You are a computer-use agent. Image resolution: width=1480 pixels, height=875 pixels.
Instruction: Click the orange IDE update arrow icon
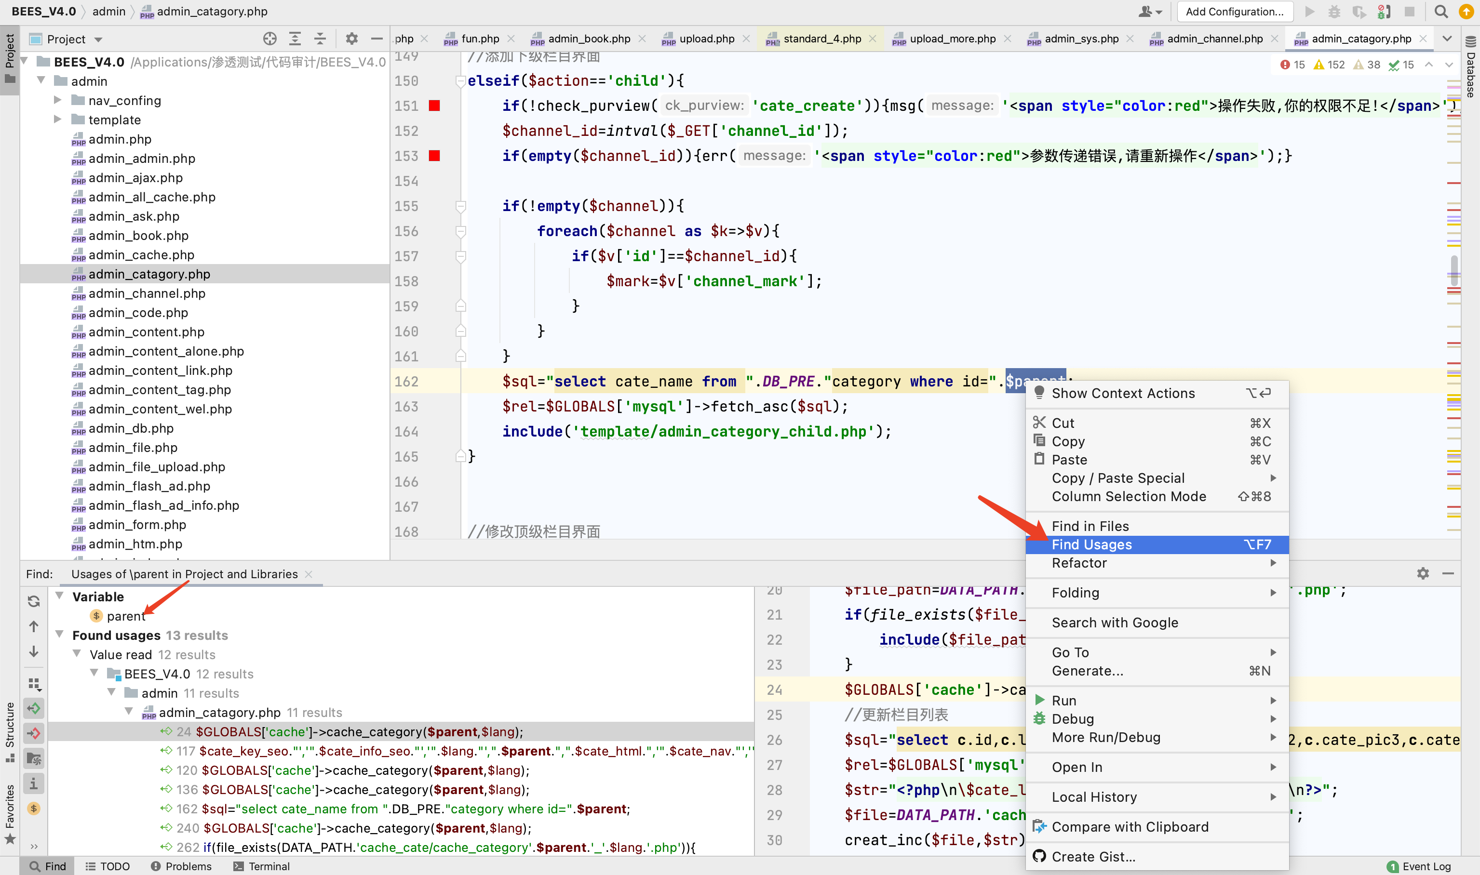coord(1466,12)
